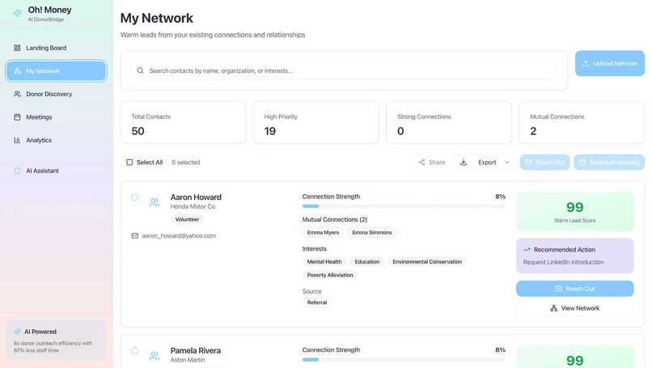Click the Upload Network button
The width and height of the screenshot is (652, 368).
pyautogui.click(x=610, y=63)
